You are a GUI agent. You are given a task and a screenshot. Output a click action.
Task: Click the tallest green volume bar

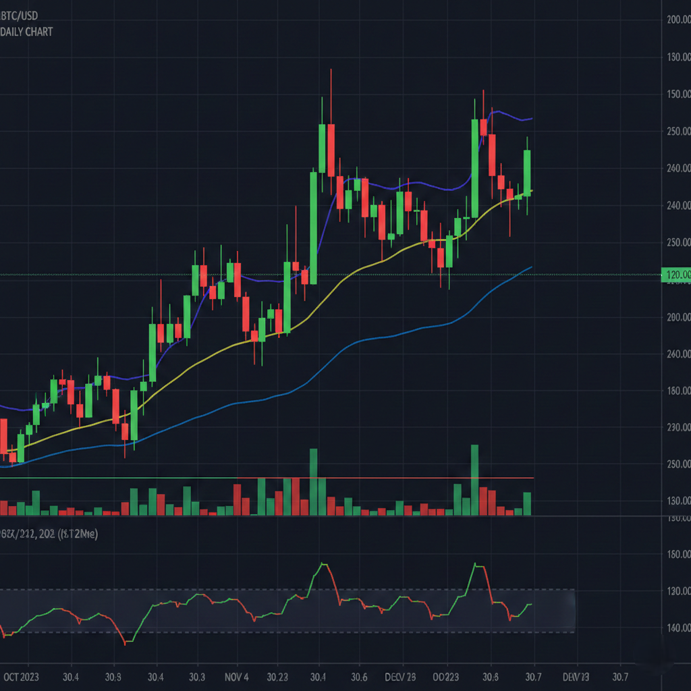coord(474,479)
